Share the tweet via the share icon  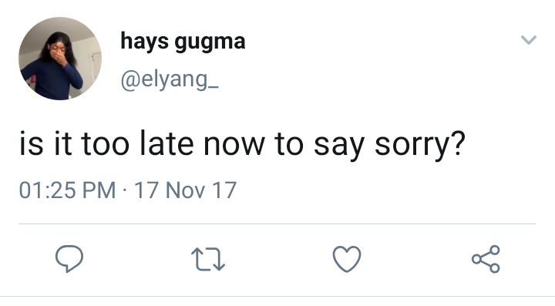coord(486,259)
